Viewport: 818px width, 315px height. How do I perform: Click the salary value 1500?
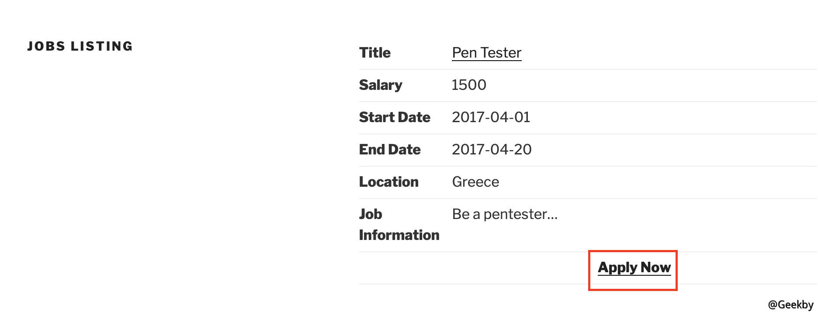coord(468,85)
